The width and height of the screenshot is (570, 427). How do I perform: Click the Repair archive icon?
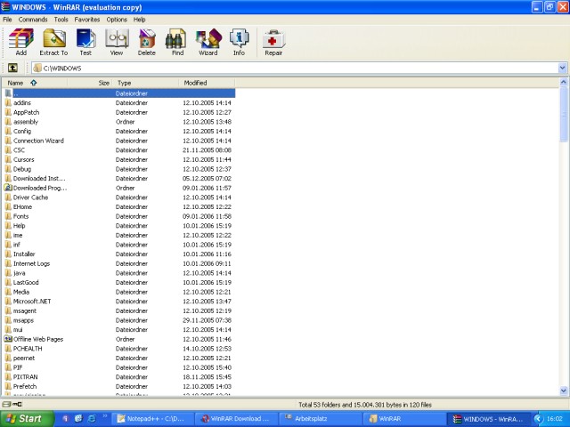coord(273,42)
